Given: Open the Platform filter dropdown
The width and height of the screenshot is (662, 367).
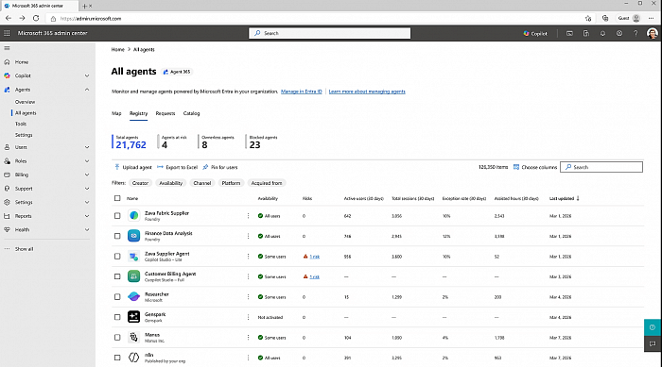Looking at the screenshot, I should click(x=231, y=183).
